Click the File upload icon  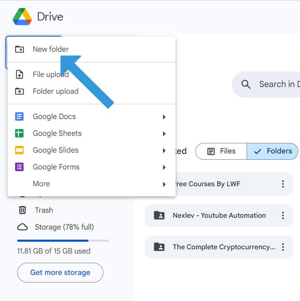tap(19, 74)
